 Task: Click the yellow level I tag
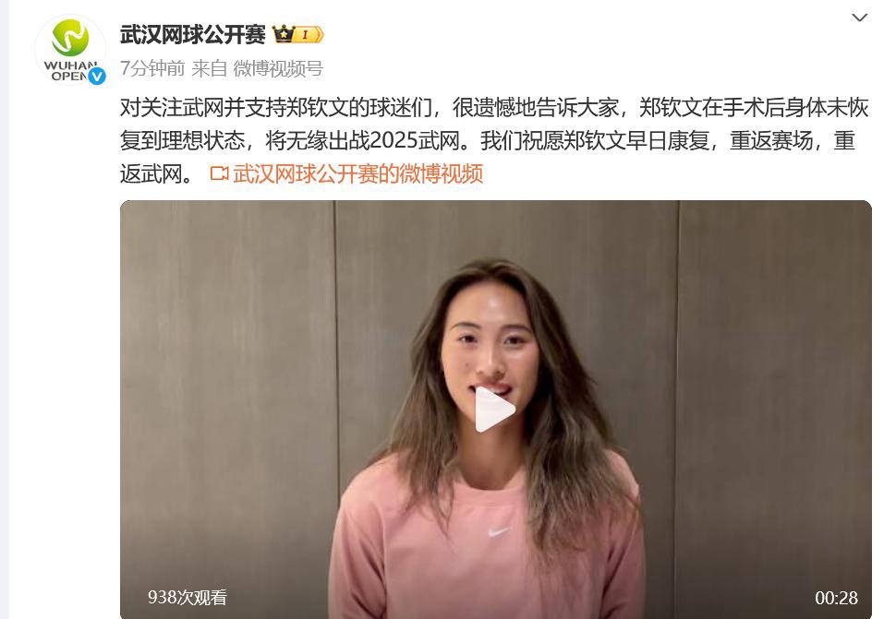pos(308,35)
